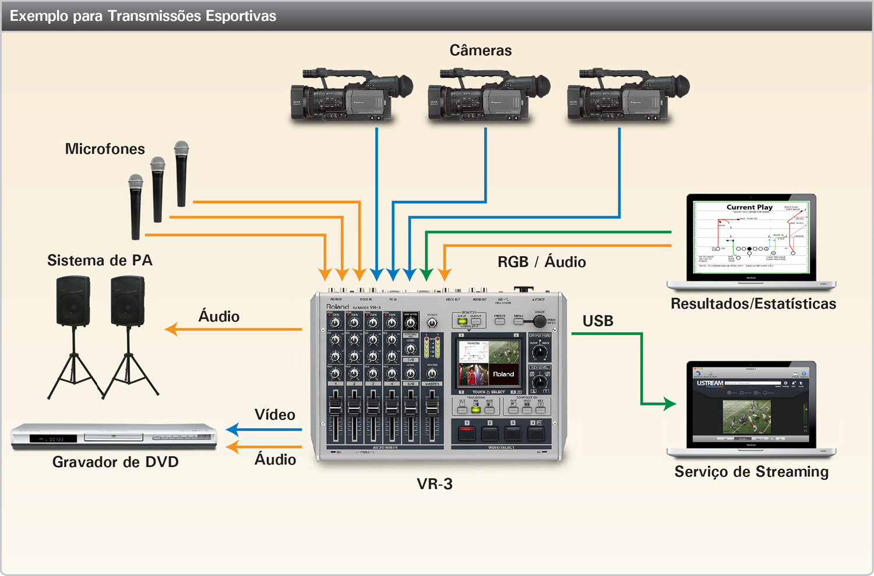Viewport: 874px width, 576px height.
Task: Open the MENU on the VR-3
Action: [x=519, y=321]
